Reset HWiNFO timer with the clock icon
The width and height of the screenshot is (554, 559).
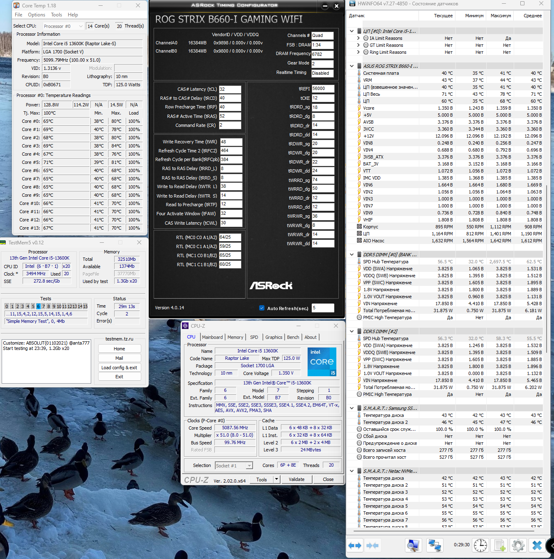click(x=480, y=545)
